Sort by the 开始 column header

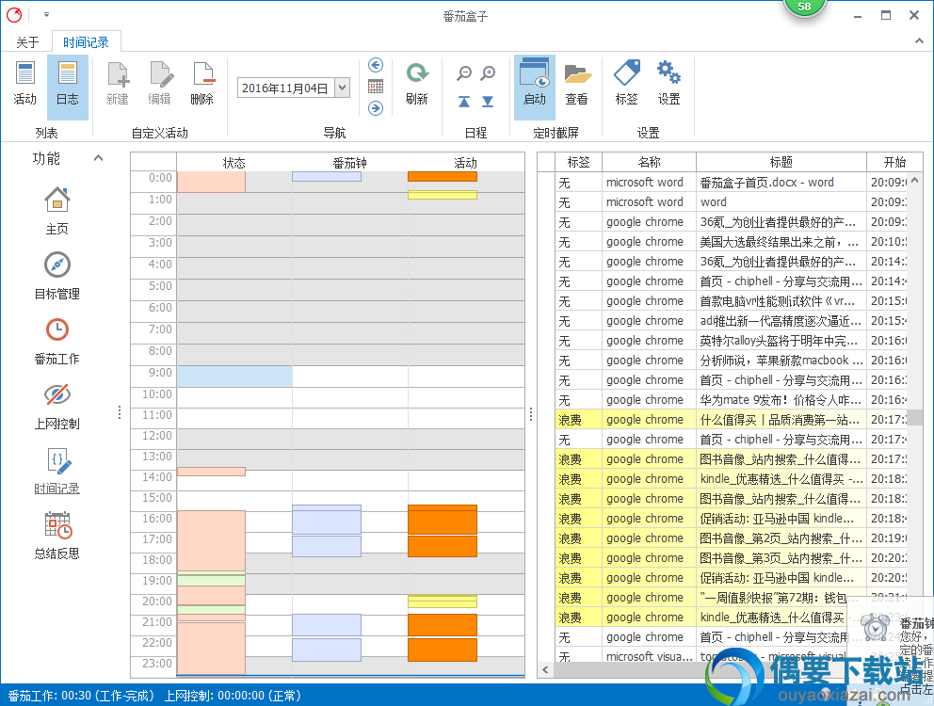point(894,162)
